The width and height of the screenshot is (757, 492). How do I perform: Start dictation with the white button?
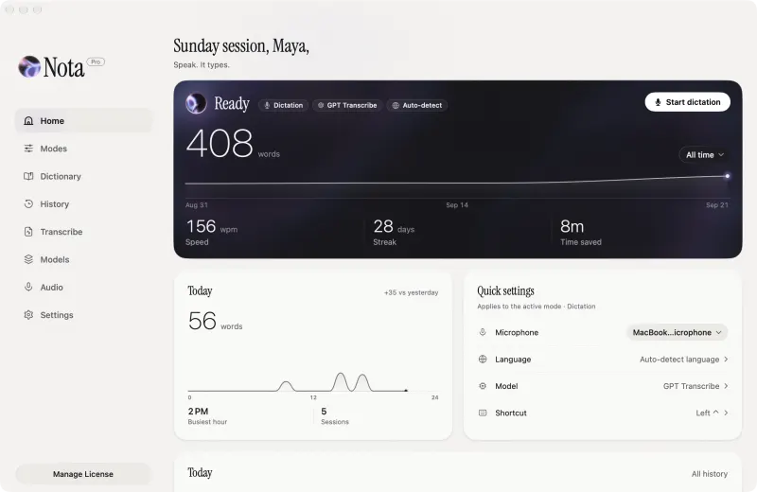click(x=688, y=102)
